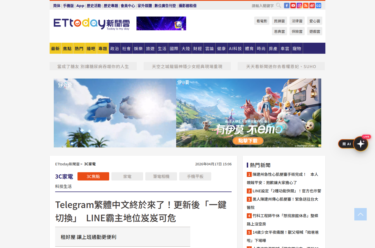Screen dimensions: 375x248
Task: Click the 法律雲 button
Action: point(297,21)
